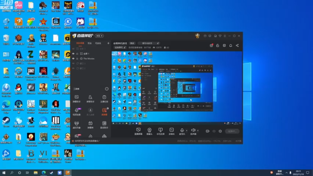Add 摄像头 camera source
Screen dimensions: 313x176
pos(149,131)
